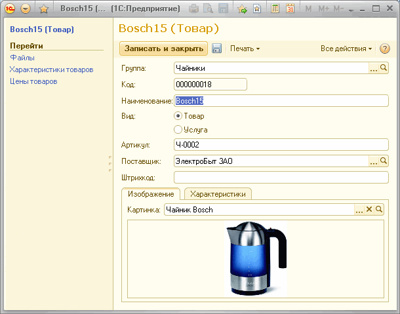400x314 pixels.
Task: Click the Картинка open magnifier icon
Action: (x=379, y=209)
